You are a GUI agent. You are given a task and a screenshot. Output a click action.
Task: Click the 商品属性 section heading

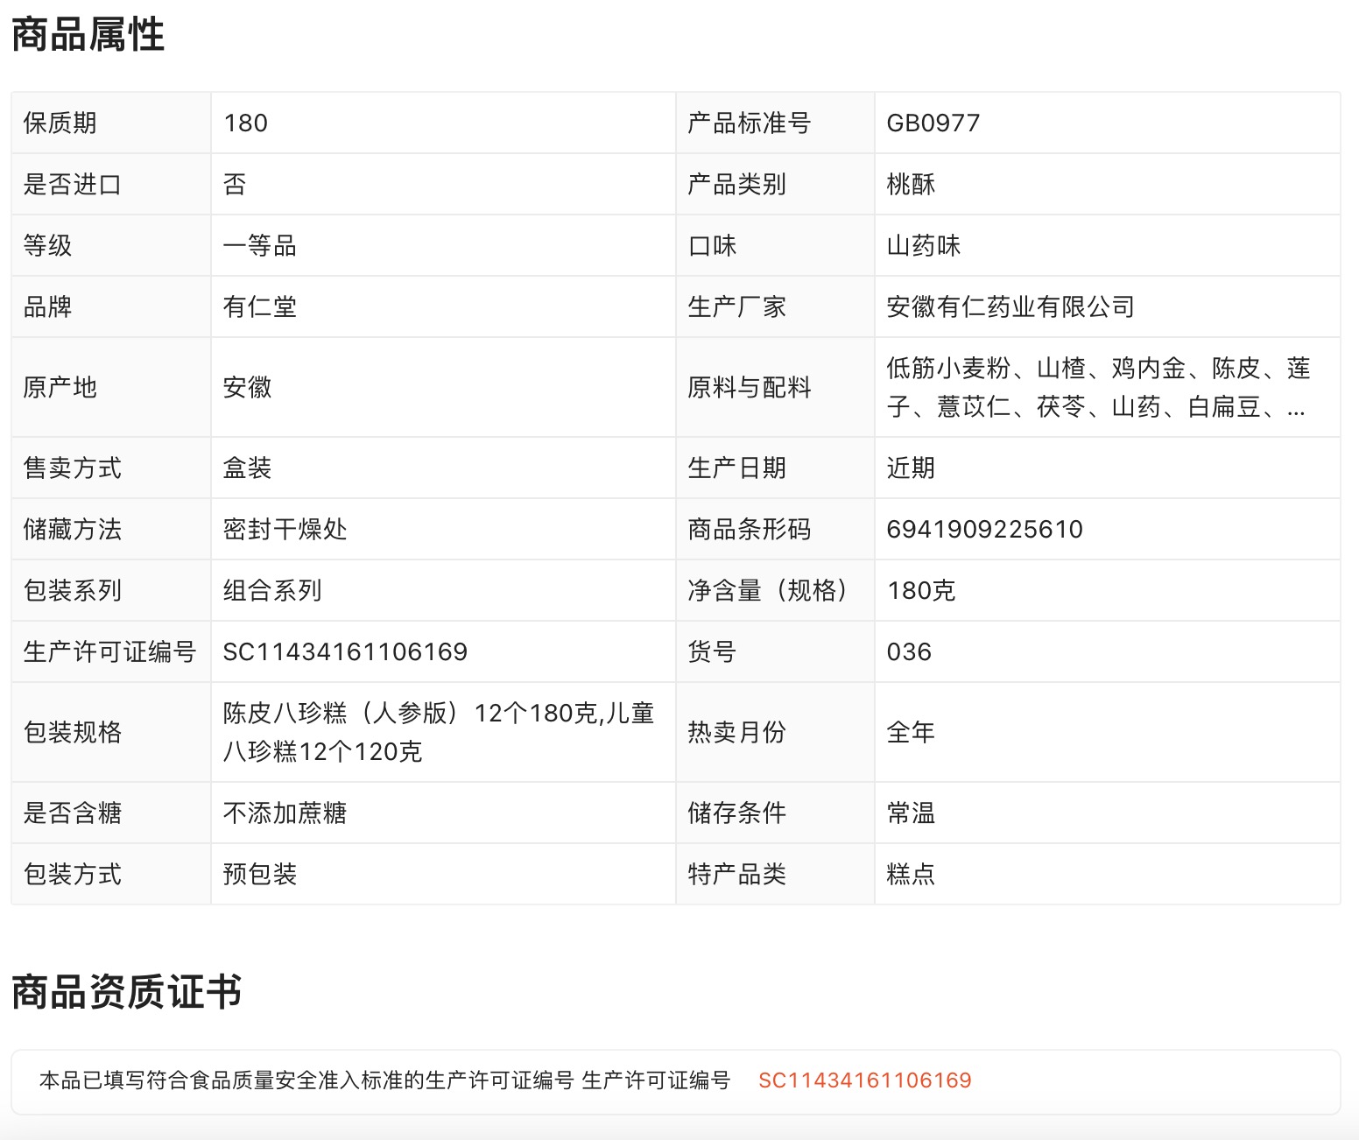[x=88, y=35]
